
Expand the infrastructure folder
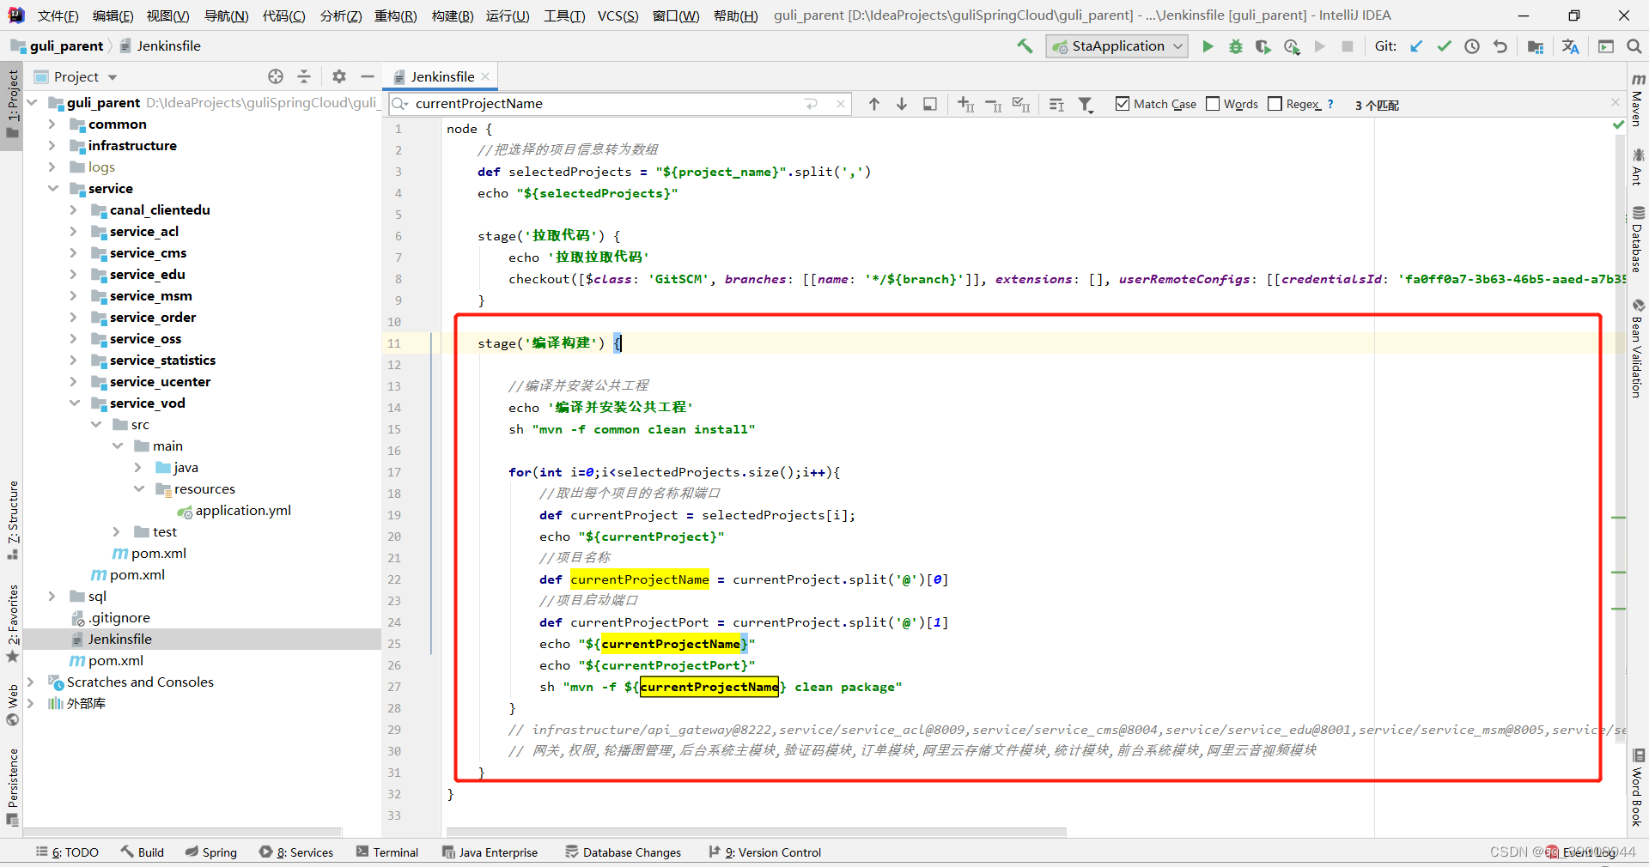[52, 146]
